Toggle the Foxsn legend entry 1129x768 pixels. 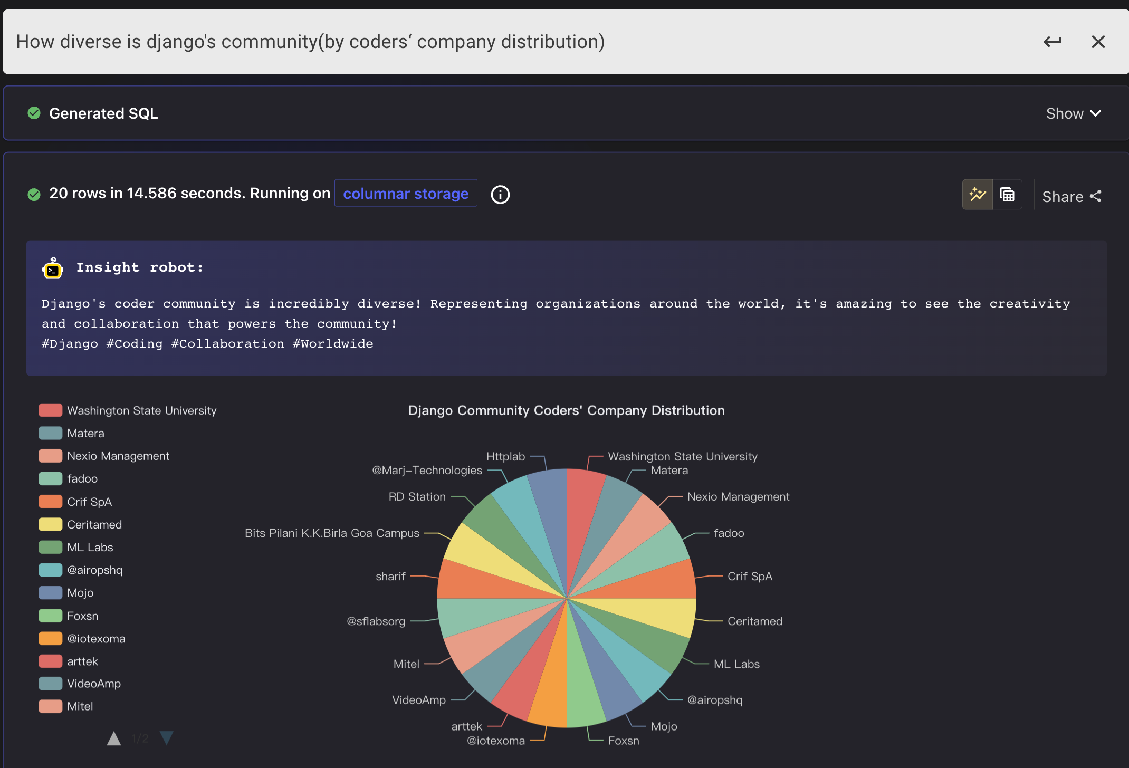69,616
